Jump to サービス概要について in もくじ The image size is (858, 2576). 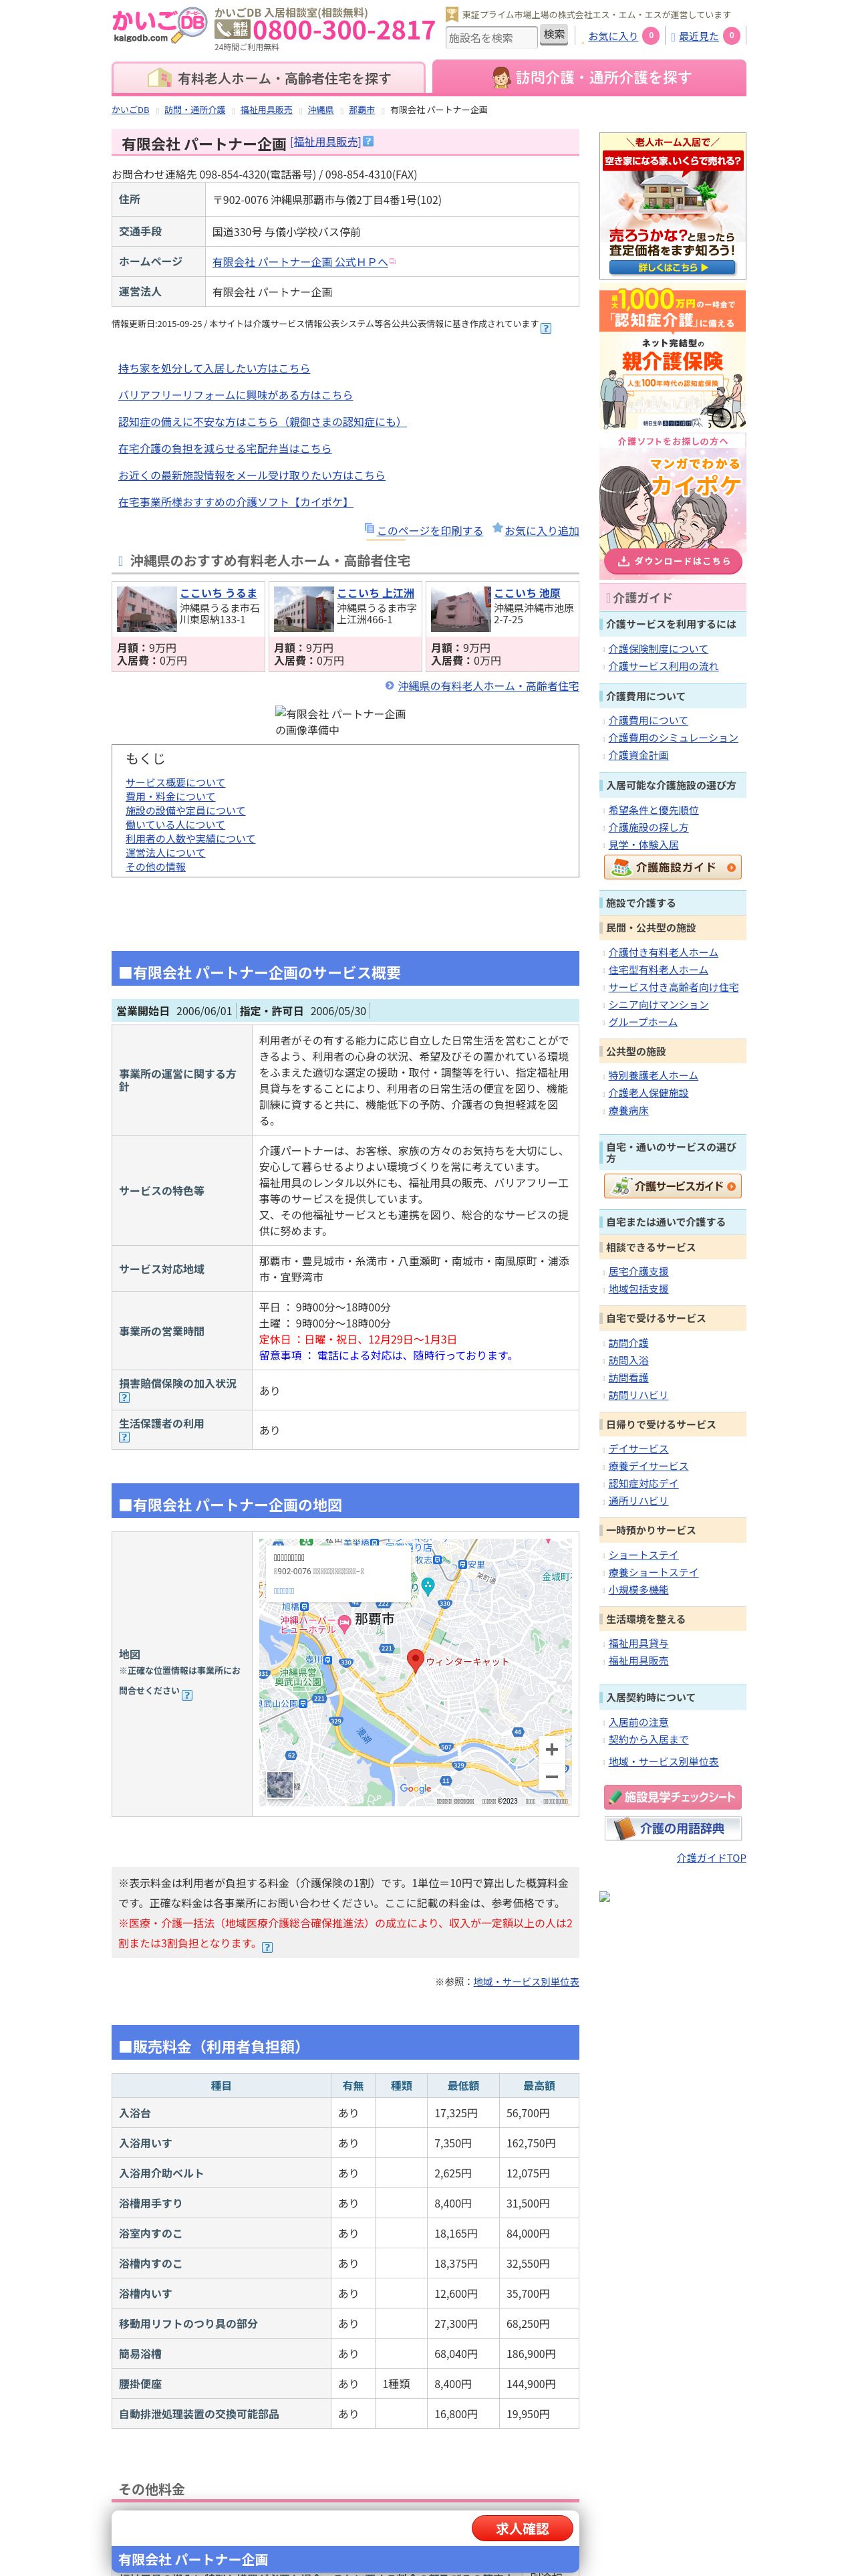tap(175, 783)
